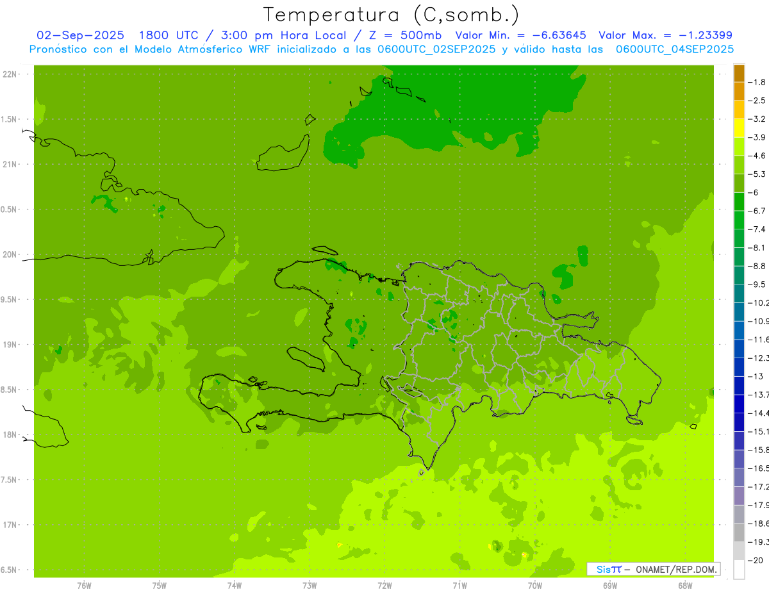Click the SisTT - ONAMET/REP.DOM. credit label
Image resolution: width=769 pixels, height=594 pixels.
pyautogui.click(x=653, y=569)
